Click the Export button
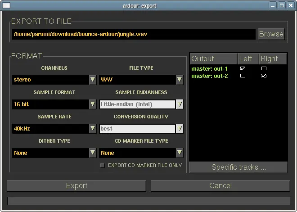 [76, 185]
